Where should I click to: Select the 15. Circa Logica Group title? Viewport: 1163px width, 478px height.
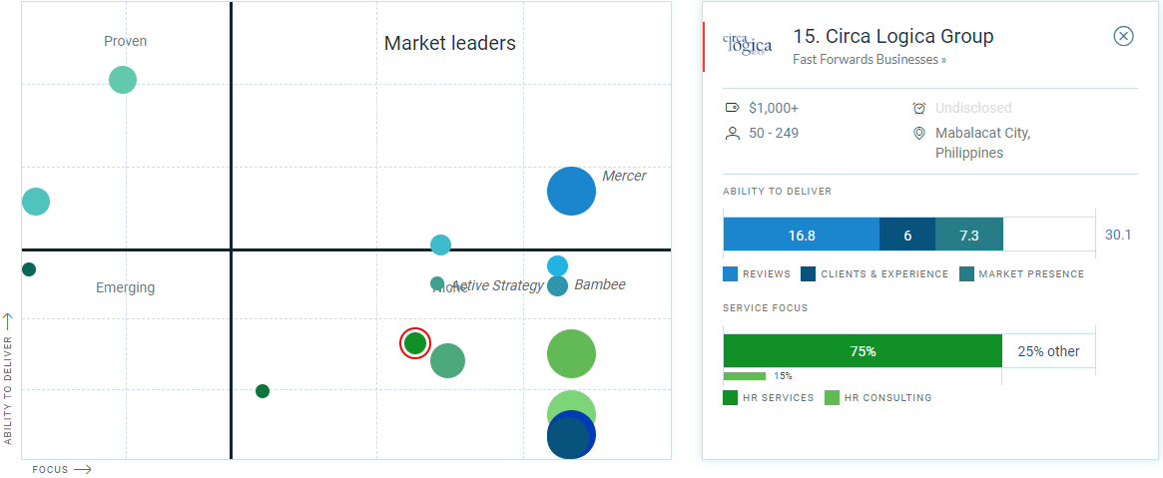click(893, 36)
